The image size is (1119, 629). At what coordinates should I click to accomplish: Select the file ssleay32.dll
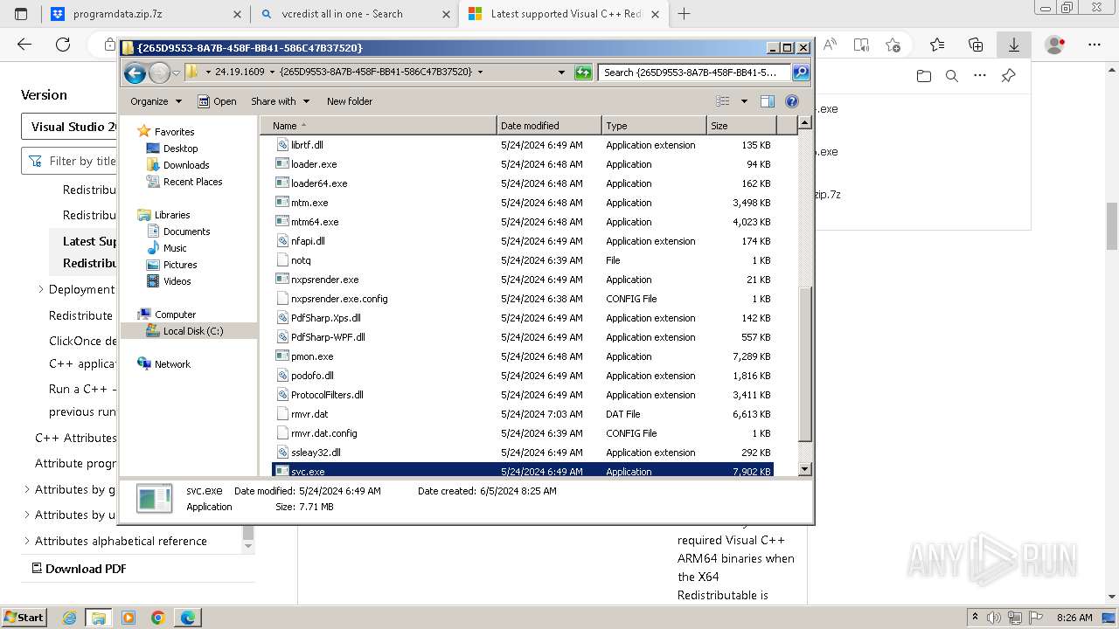point(316,453)
